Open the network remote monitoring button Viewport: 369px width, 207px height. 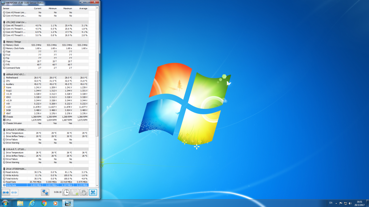pyautogui.click(x=45, y=192)
